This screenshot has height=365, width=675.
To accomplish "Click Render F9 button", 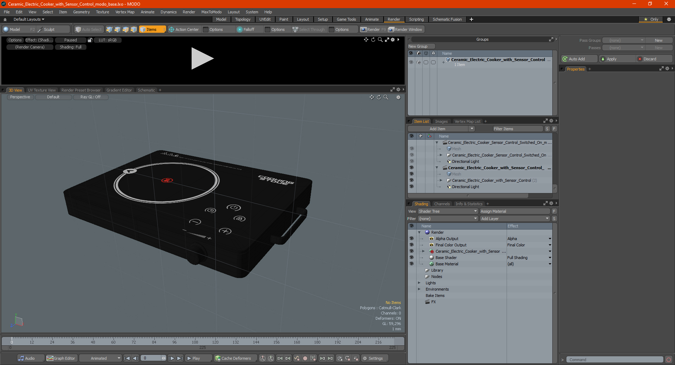I will (373, 29).
